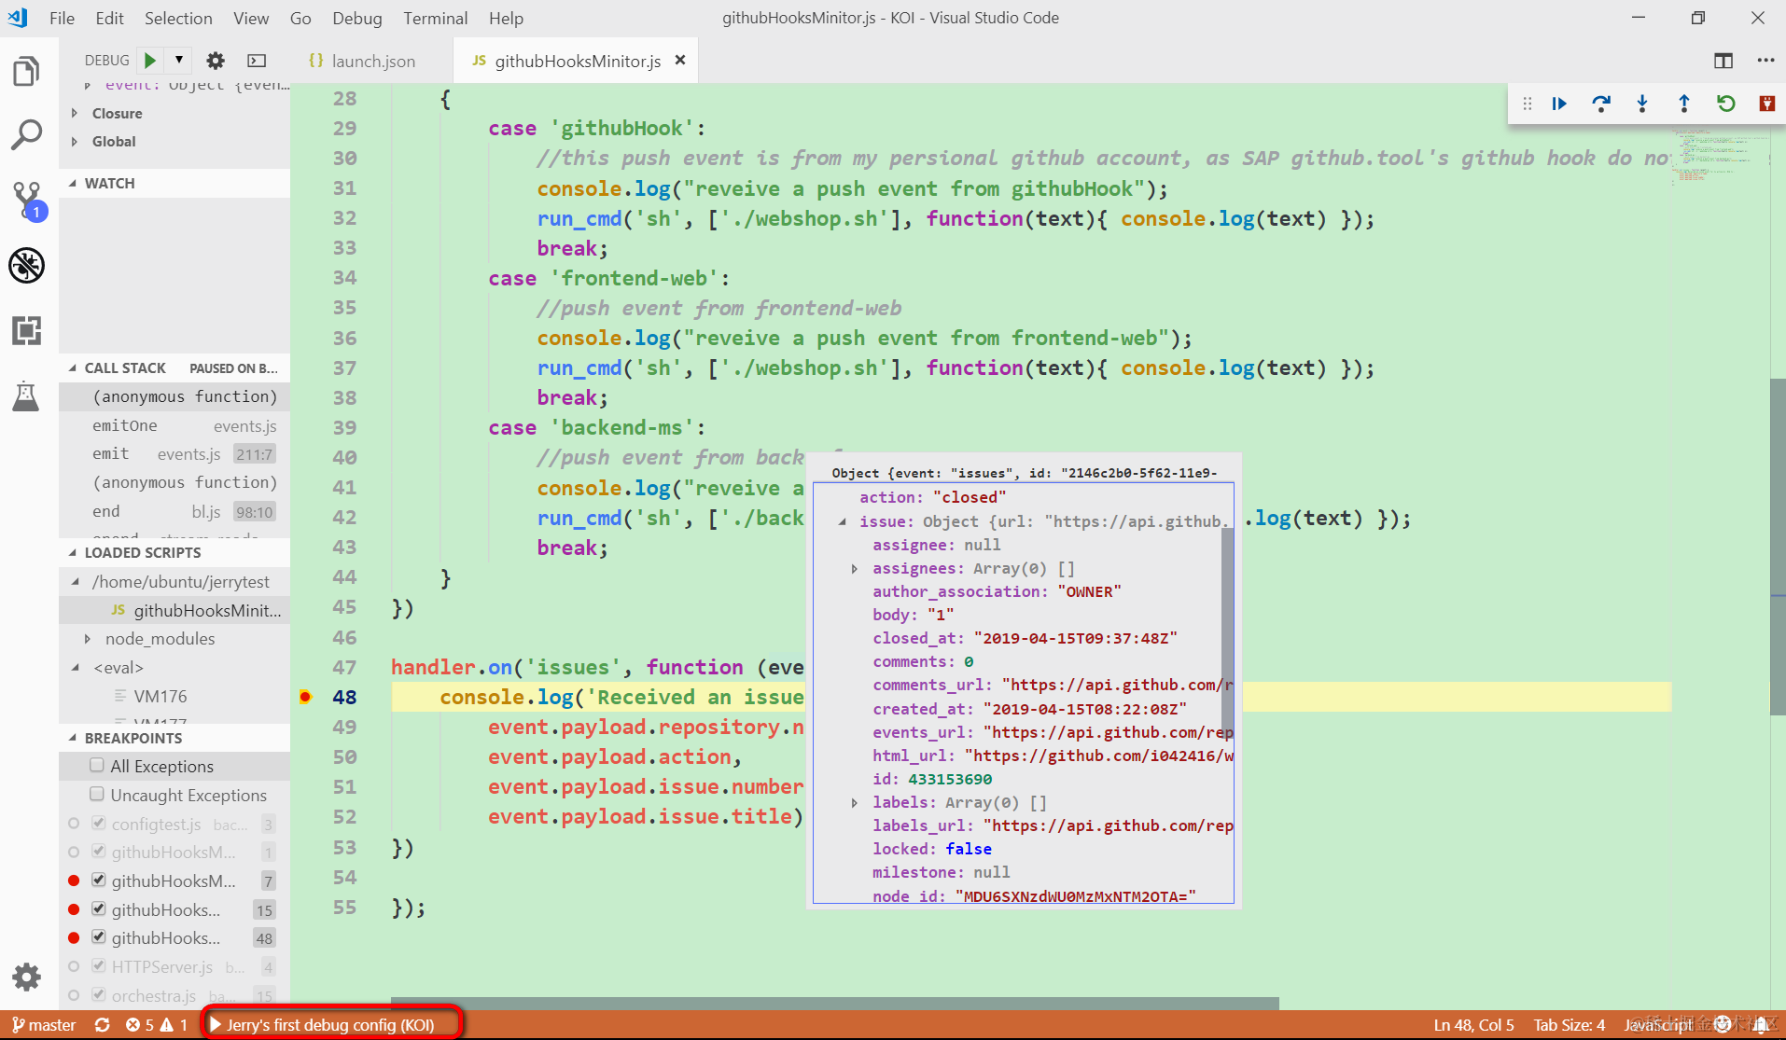Open the Manage gear in the activity bar

pos(26,977)
